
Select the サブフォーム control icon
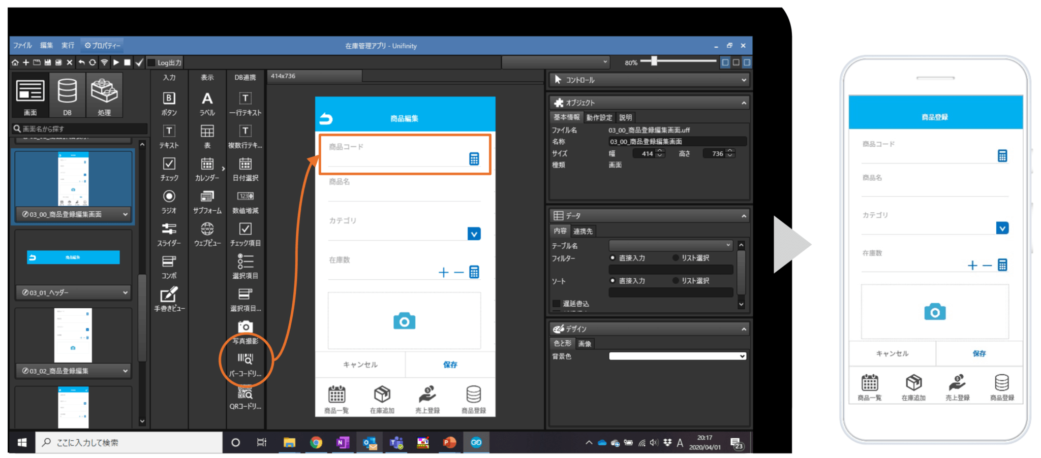pyautogui.click(x=207, y=202)
